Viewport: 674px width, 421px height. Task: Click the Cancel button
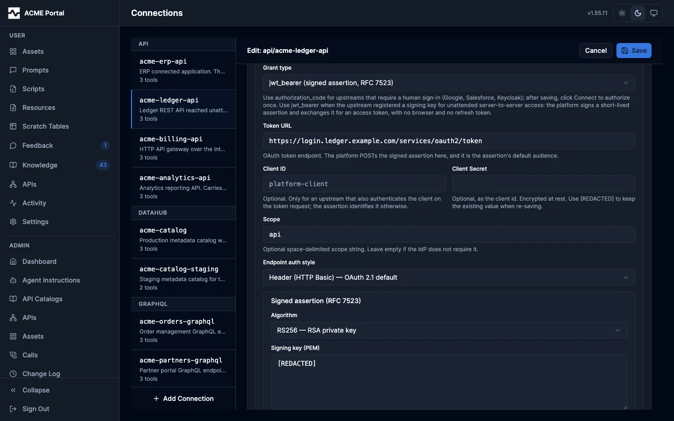tap(596, 51)
